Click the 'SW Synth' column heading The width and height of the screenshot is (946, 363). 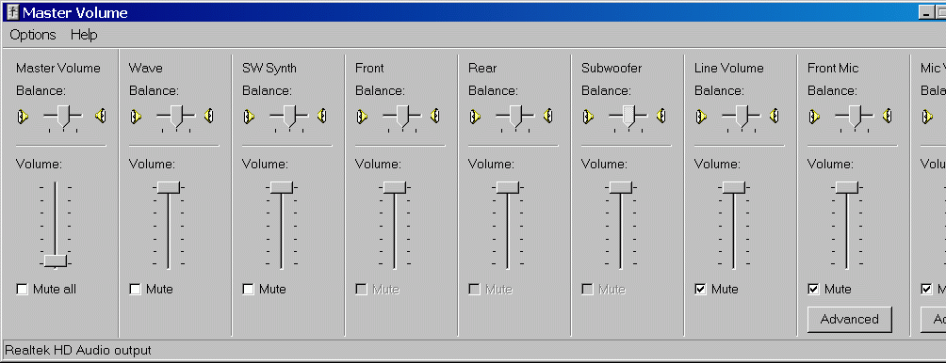pyautogui.click(x=269, y=68)
